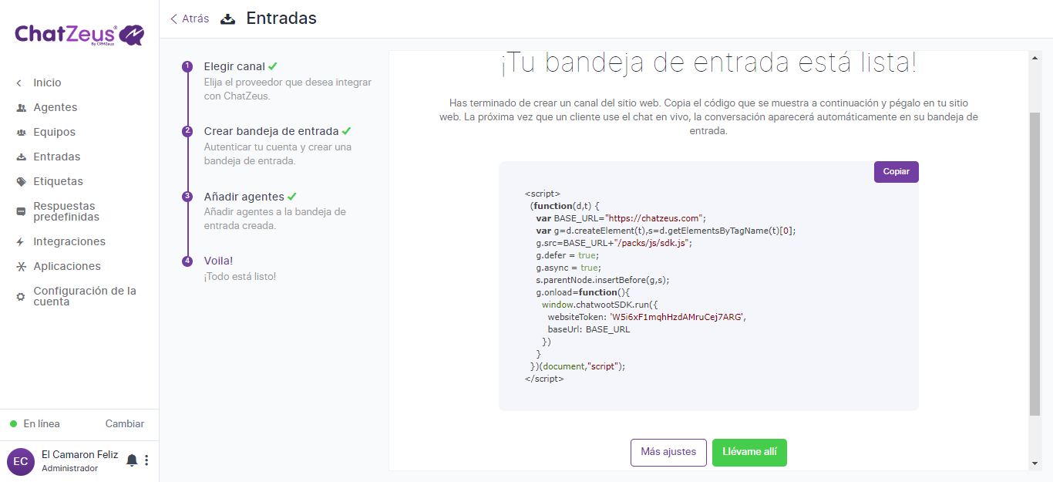Screen dimensions: 1053x482
Task: Go back with the Atrás link
Action: coord(190,19)
